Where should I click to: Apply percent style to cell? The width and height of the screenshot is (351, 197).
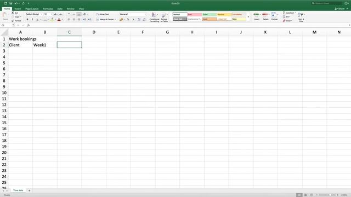pyautogui.click(x=128, y=20)
